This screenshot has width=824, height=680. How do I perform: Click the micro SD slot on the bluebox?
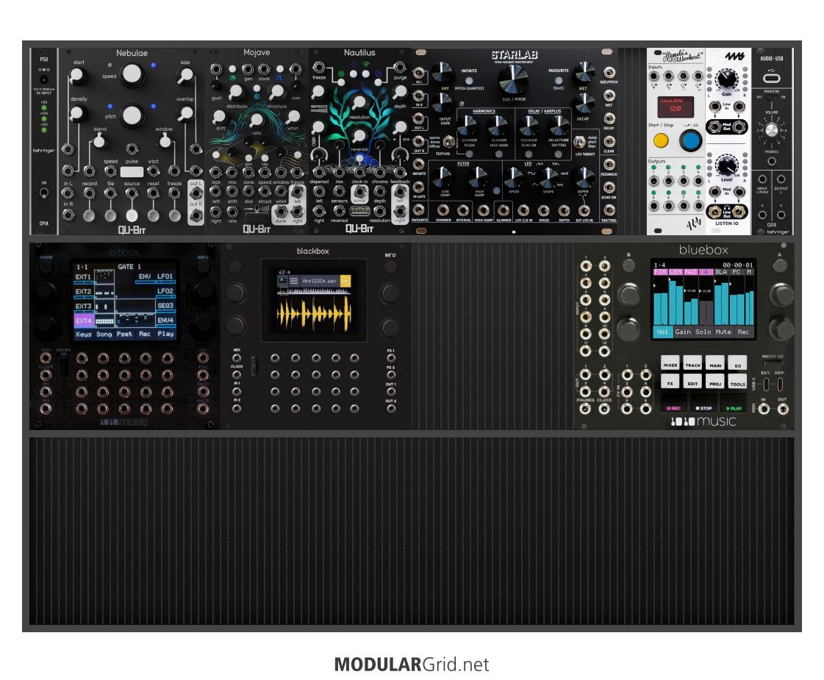tap(773, 362)
